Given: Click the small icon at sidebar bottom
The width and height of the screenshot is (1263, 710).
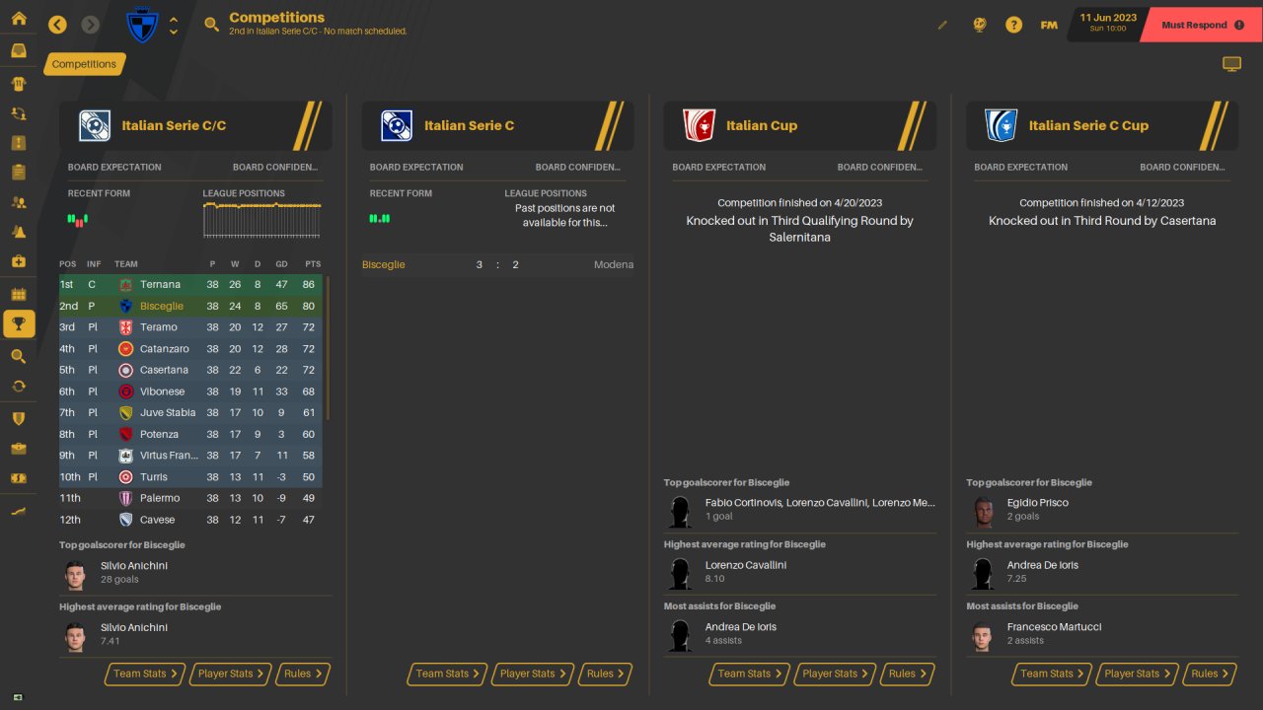Looking at the screenshot, I should coord(18,697).
